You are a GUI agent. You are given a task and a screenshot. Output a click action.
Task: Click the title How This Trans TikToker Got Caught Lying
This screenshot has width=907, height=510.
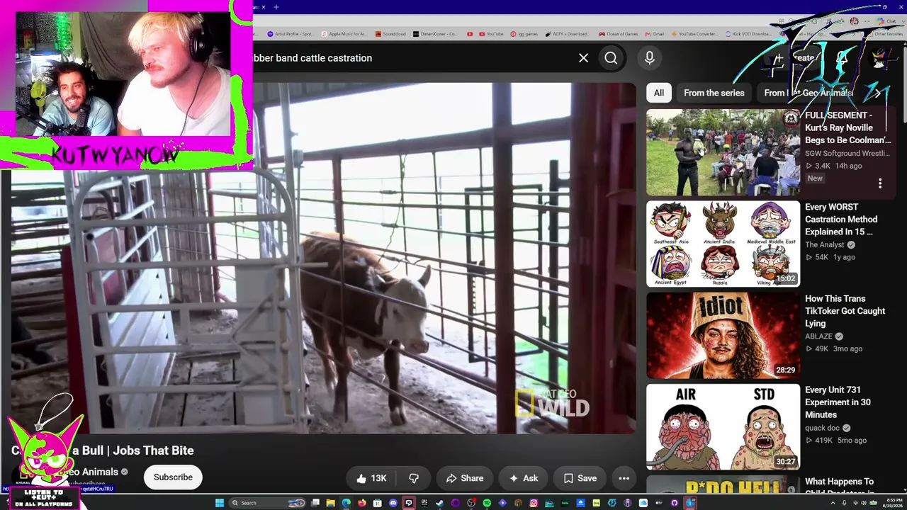pyautogui.click(x=845, y=311)
